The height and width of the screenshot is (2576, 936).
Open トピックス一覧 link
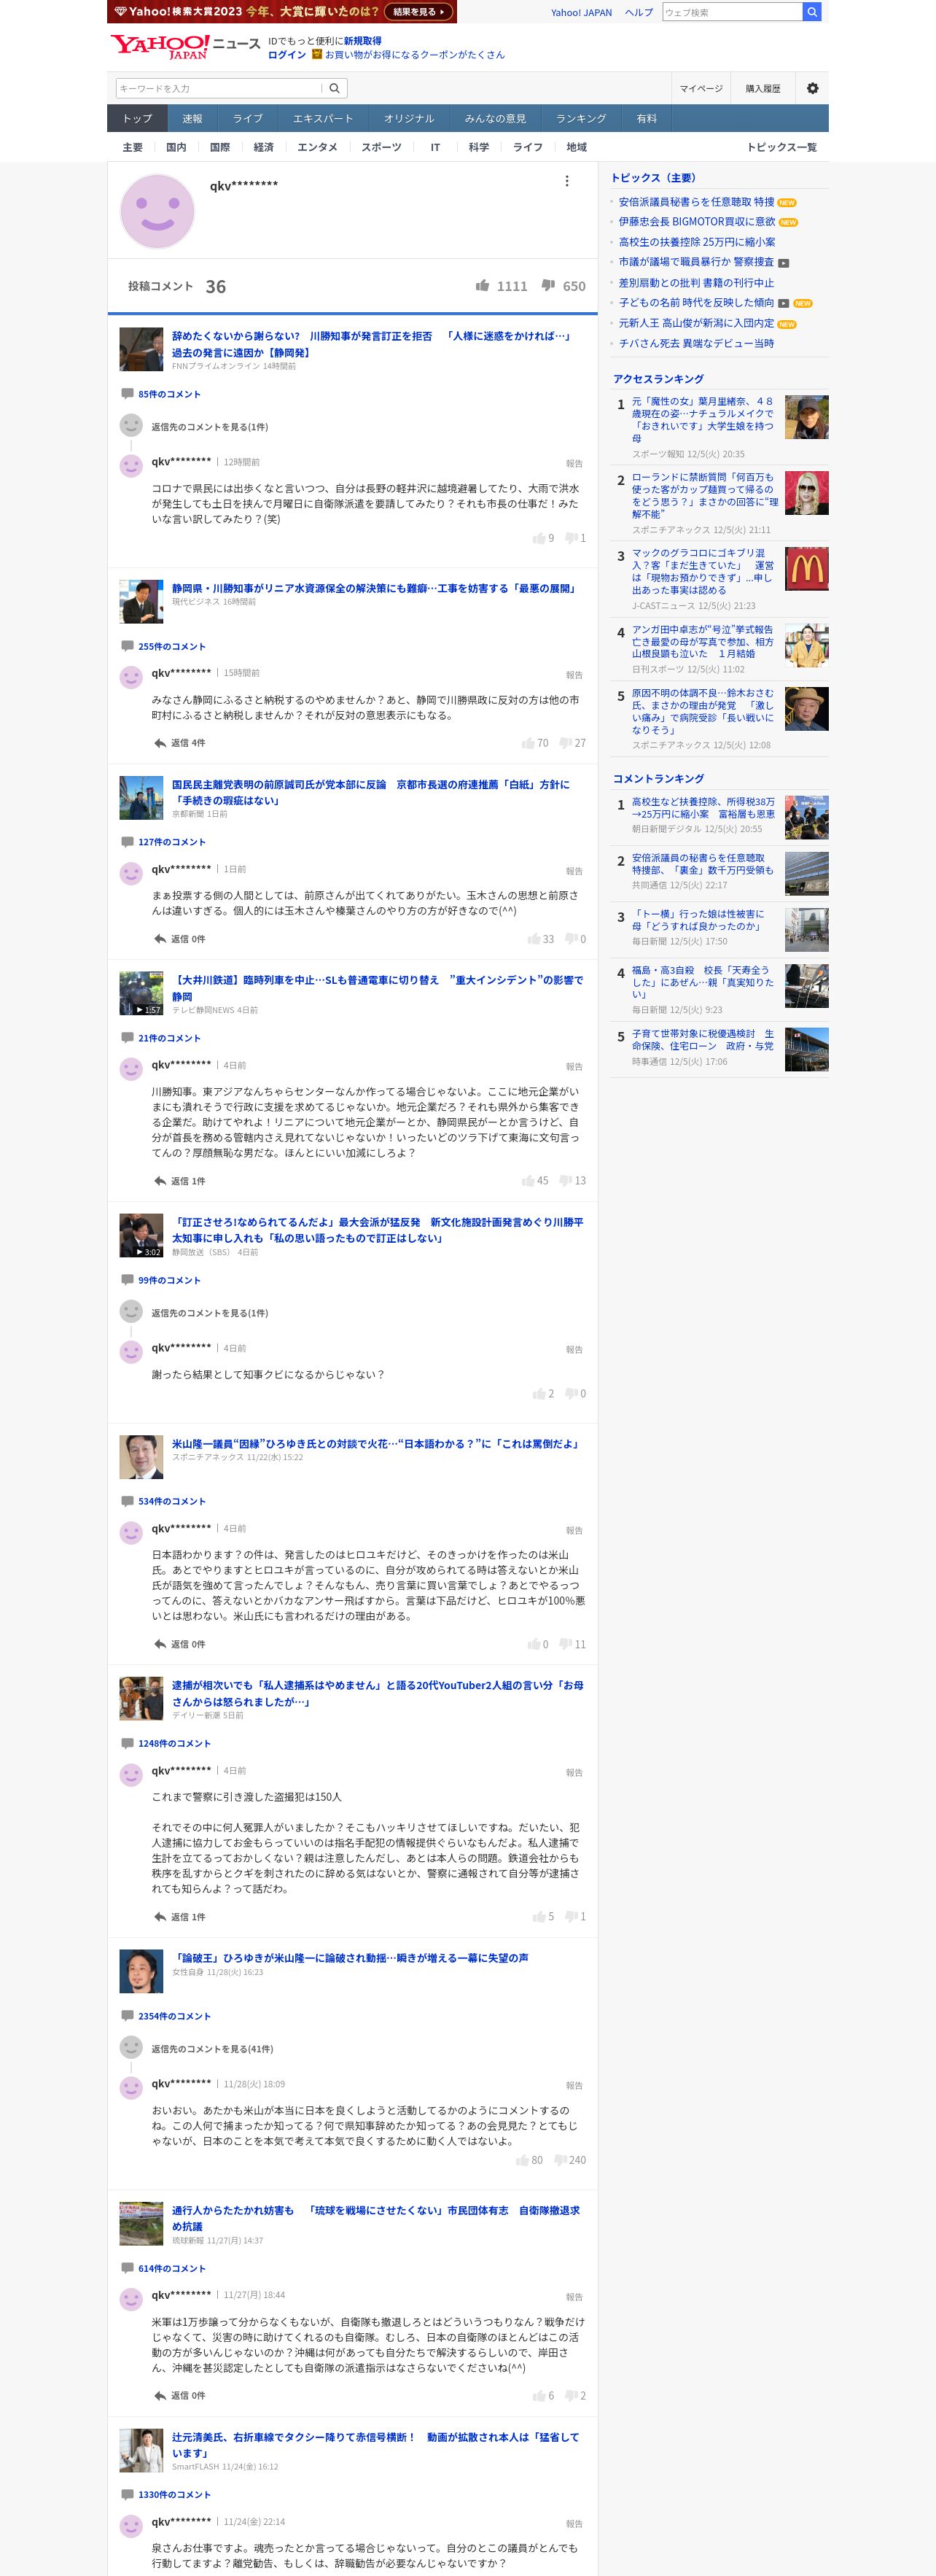pos(781,147)
